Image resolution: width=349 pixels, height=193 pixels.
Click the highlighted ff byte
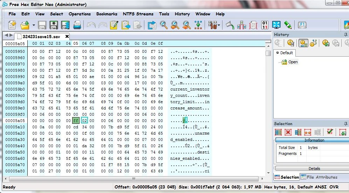(76, 121)
